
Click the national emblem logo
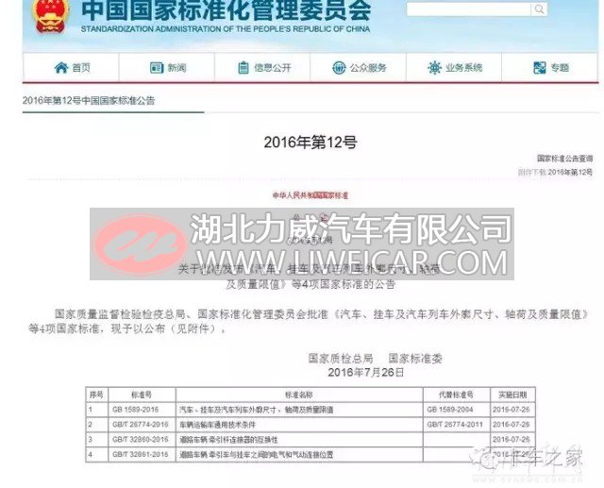coord(50,15)
